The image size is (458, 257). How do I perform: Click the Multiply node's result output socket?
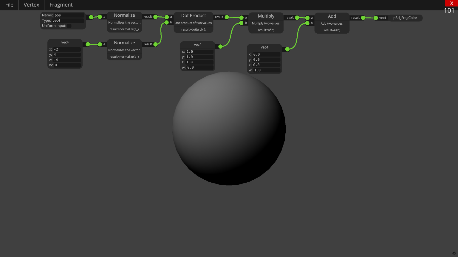297,18
